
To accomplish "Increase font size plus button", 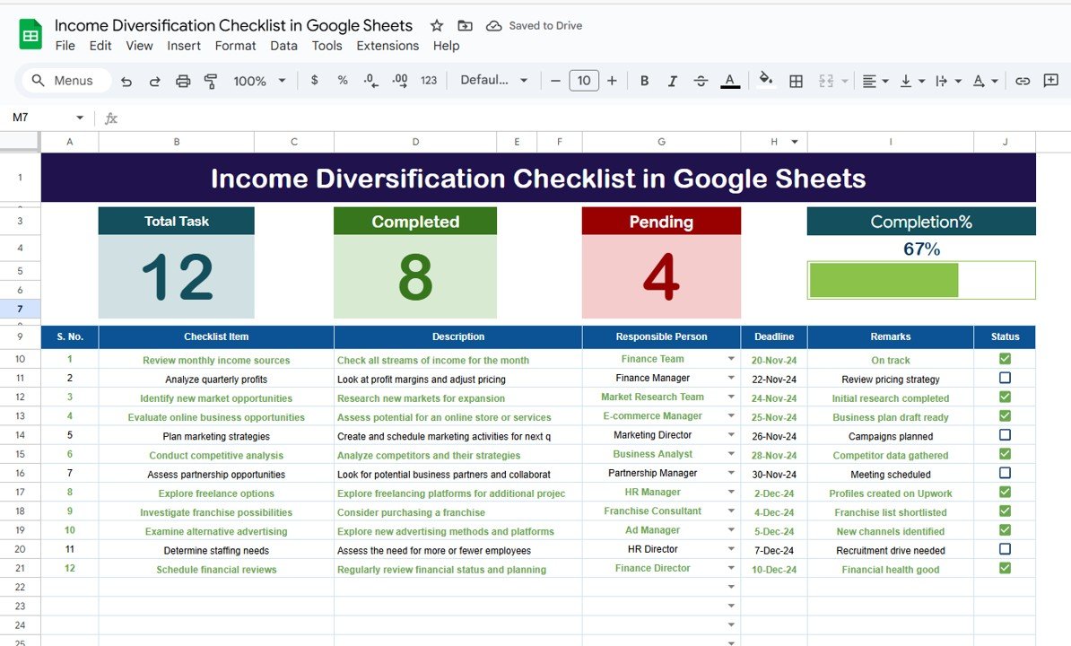I will 612,81.
